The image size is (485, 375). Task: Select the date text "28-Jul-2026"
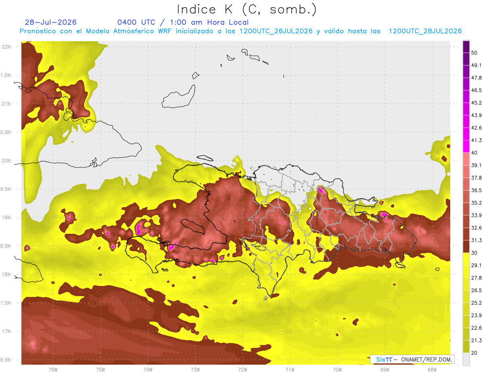point(51,22)
